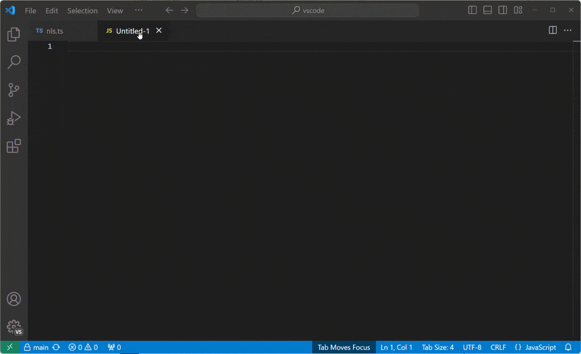The width and height of the screenshot is (581, 354).
Task: Open the overflow menu in the menu bar
Action: 139,10
